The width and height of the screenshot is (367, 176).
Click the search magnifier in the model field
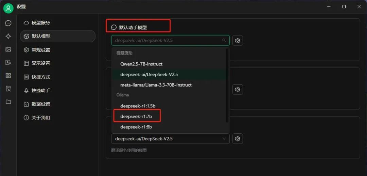point(224,40)
